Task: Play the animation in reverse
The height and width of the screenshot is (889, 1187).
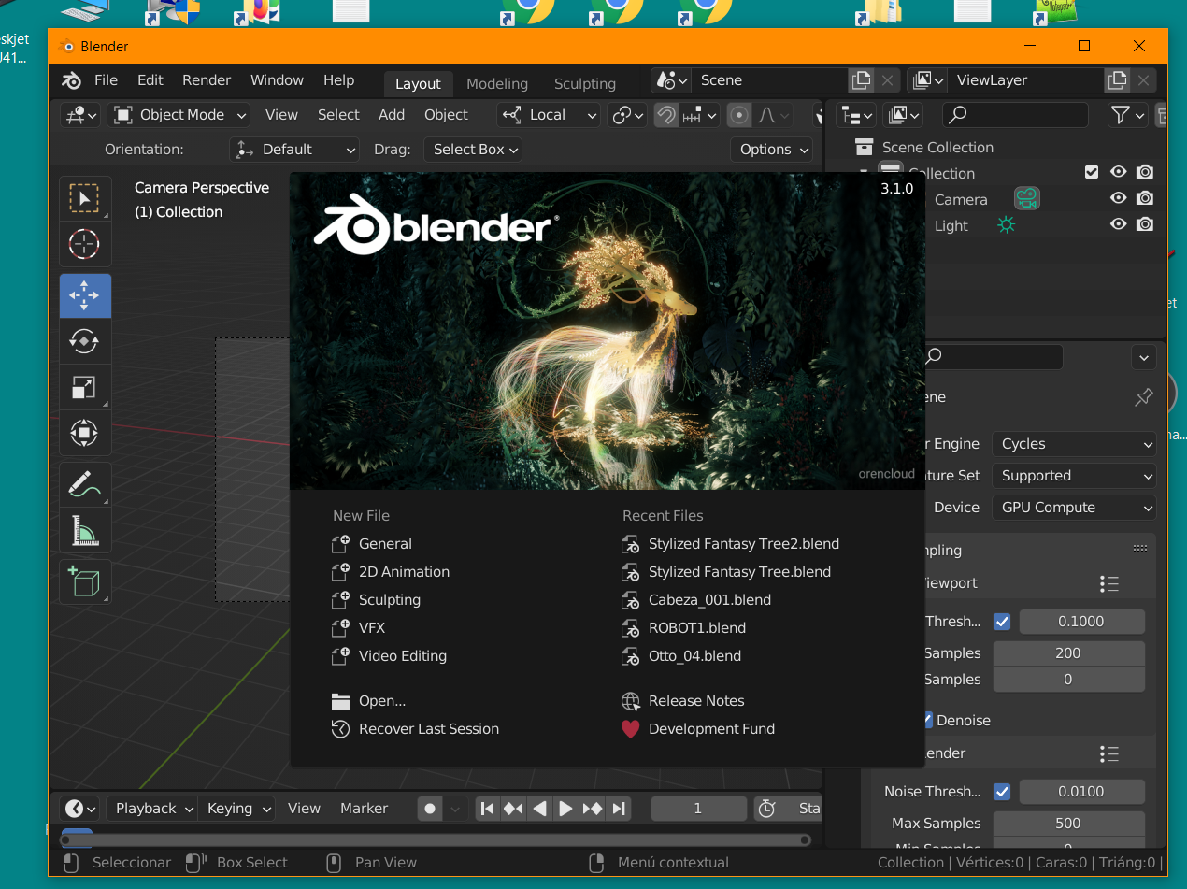Action: coord(539,809)
